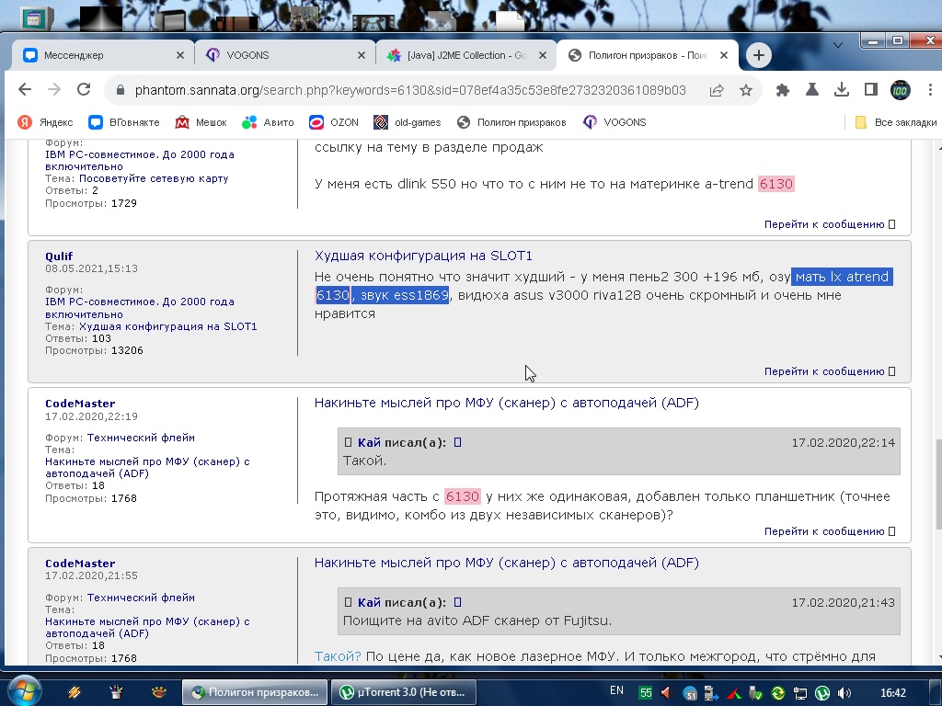Viewport: 942px width, 706px height.
Task: Open the profile avatar menu
Action: [900, 90]
